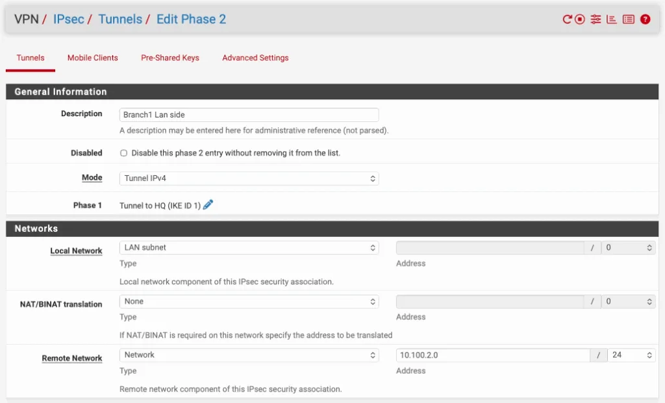The height and width of the screenshot is (403, 665).
Task: Open the related log entries icon
Action: pyautogui.click(x=628, y=19)
